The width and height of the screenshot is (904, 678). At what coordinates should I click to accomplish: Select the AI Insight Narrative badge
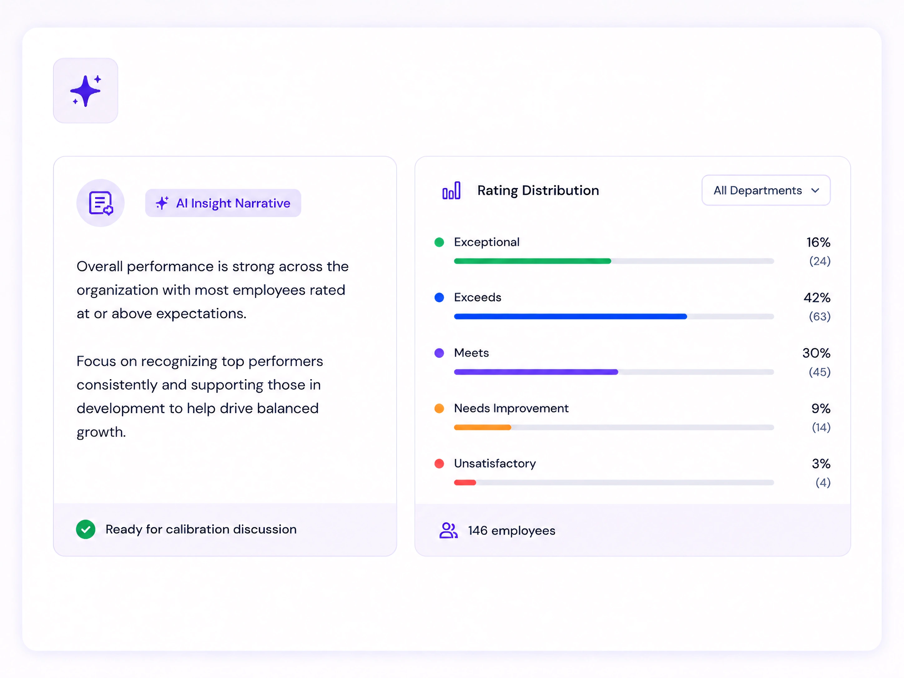(x=223, y=203)
